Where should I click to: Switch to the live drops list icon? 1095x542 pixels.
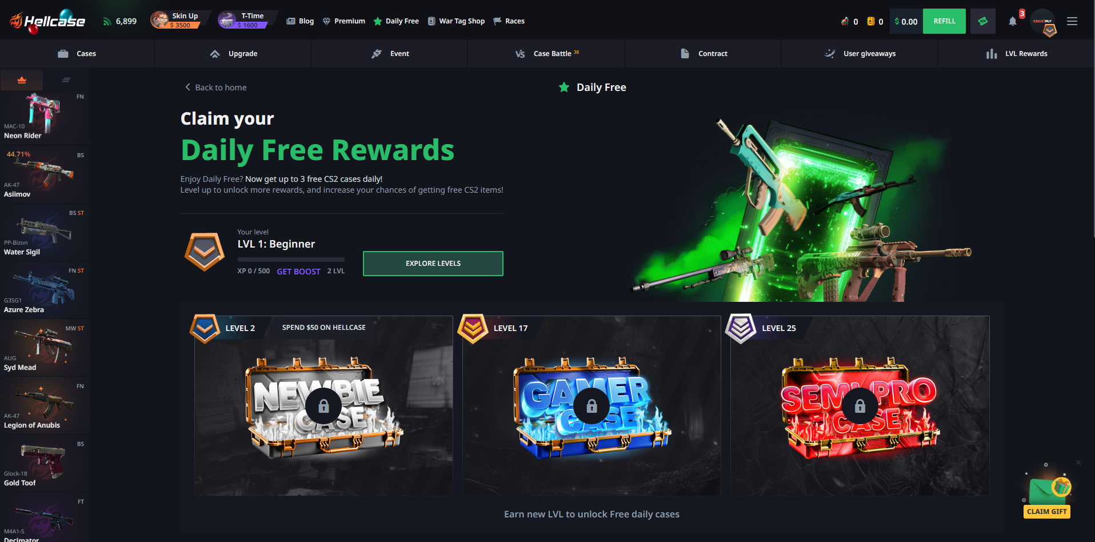66,80
